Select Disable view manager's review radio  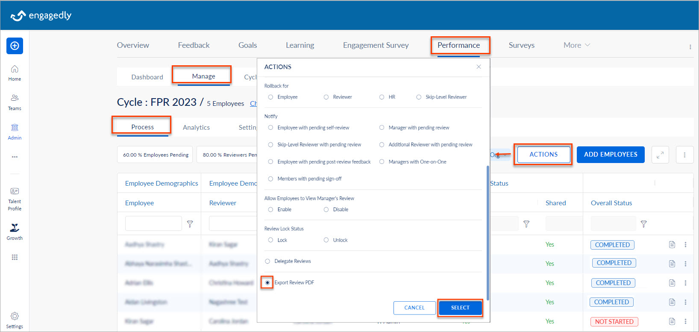tap(326, 210)
